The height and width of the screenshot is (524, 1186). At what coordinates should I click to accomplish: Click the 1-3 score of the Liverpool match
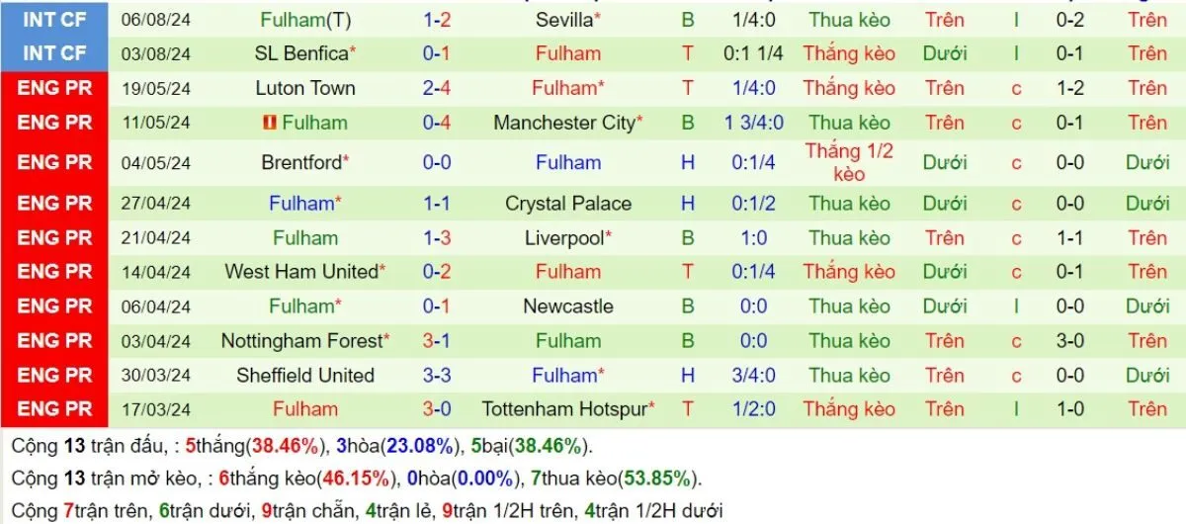pyautogui.click(x=437, y=238)
